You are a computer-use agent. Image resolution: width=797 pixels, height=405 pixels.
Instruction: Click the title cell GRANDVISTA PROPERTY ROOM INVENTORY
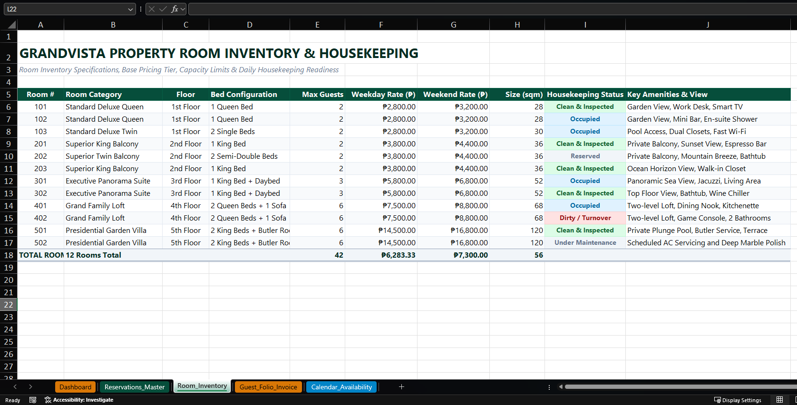[x=219, y=53]
